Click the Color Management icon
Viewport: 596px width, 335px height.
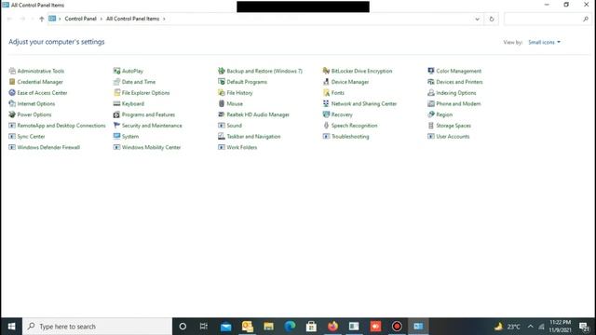[431, 71]
